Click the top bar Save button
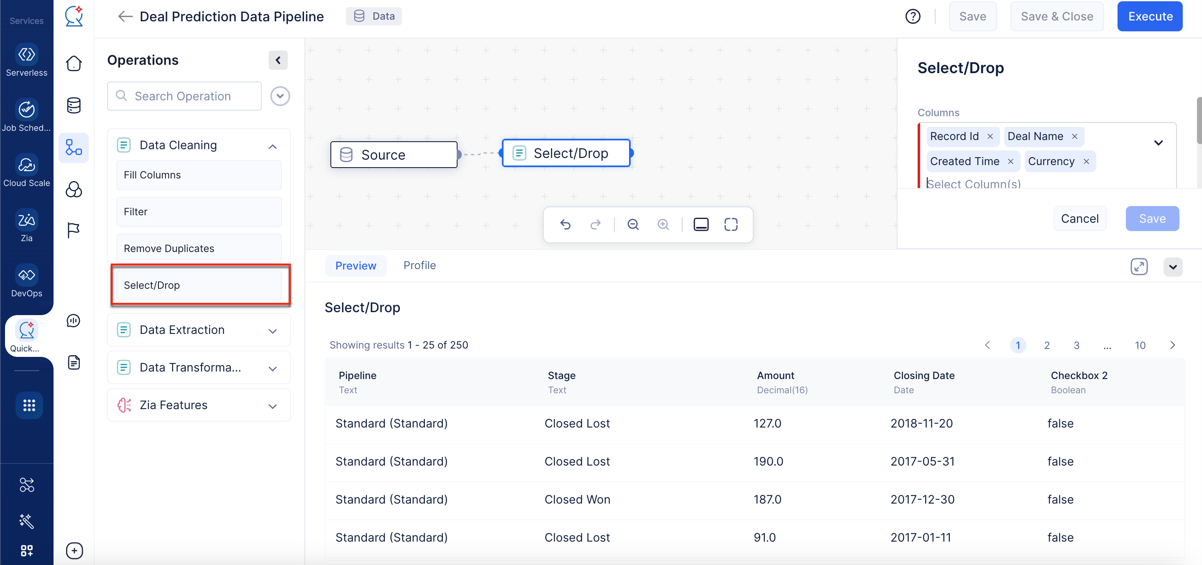Image resolution: width=1202 pixels, height=565 pixels. click(972, 16)
